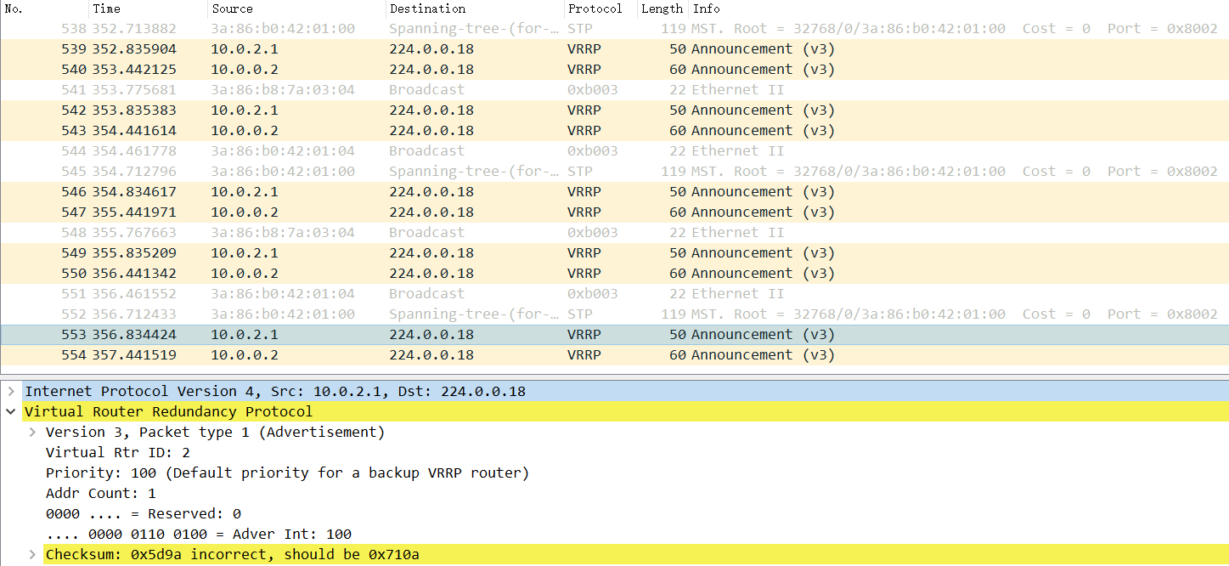Select packet 545 Spanning-tree row
The width and height of the screenshot is (1229, 566).
(614, 171)
